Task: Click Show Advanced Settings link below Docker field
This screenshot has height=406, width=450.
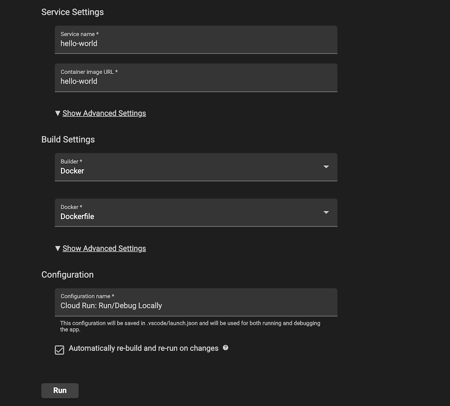Action: [104, 248]
